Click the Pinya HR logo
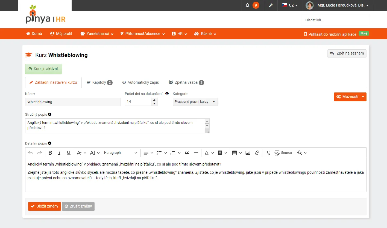 tap(45, 14)
